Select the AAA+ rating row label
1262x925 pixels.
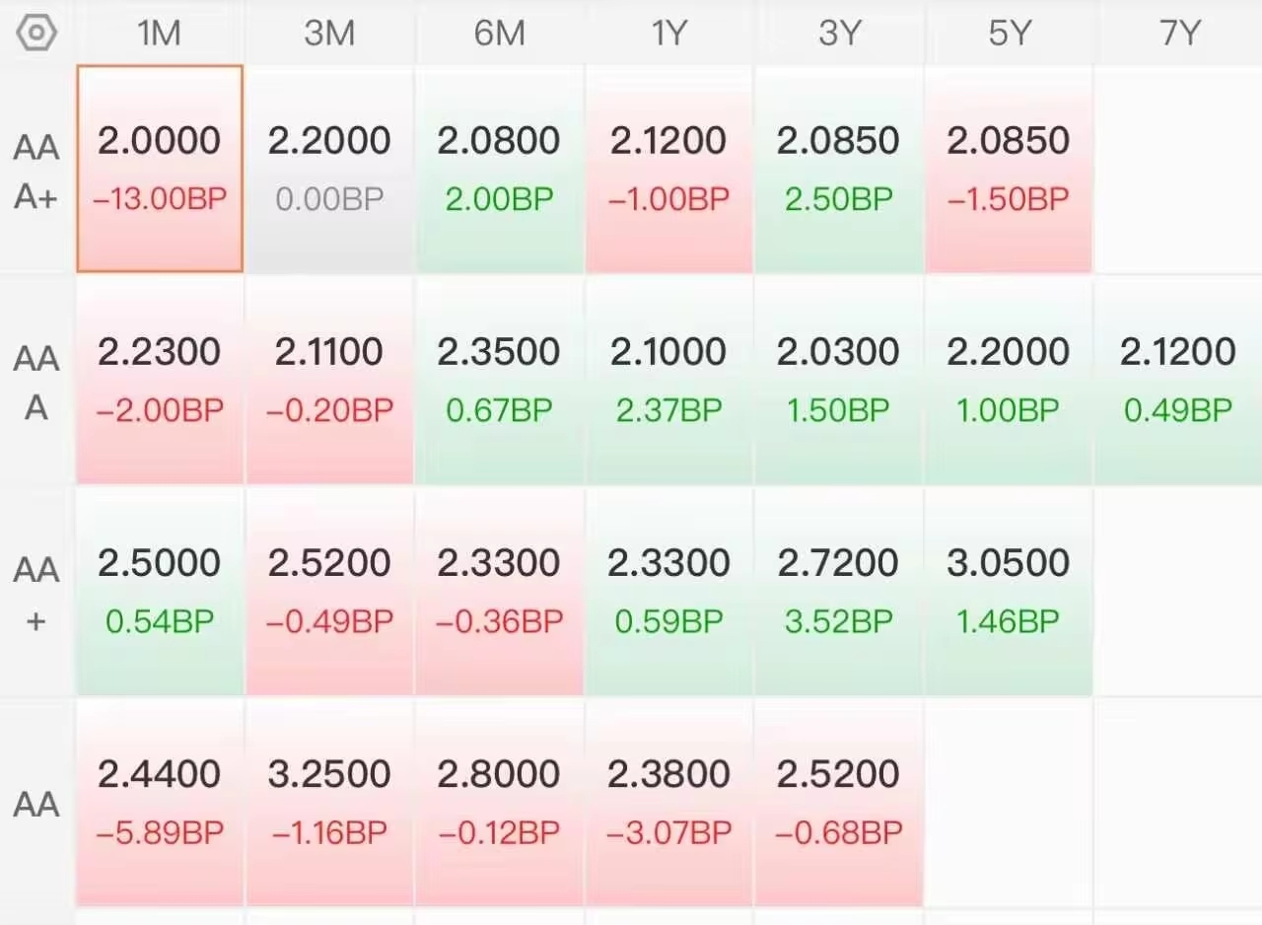pyautogui.click(x=36, y=172)
